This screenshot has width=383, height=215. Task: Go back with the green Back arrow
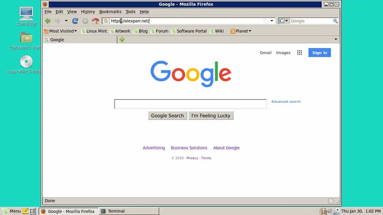[48, 21]
